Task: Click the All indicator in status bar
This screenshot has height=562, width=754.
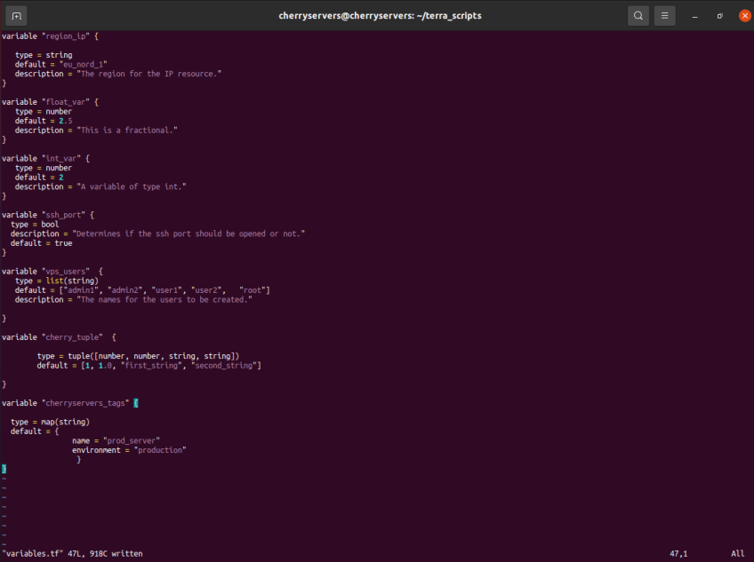Action: pos(737,553)
